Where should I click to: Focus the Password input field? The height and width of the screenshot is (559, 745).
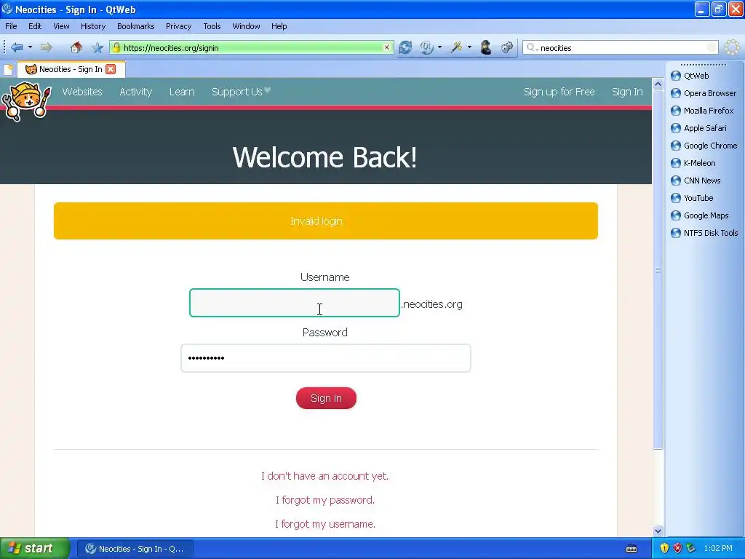tap(326, 358)
